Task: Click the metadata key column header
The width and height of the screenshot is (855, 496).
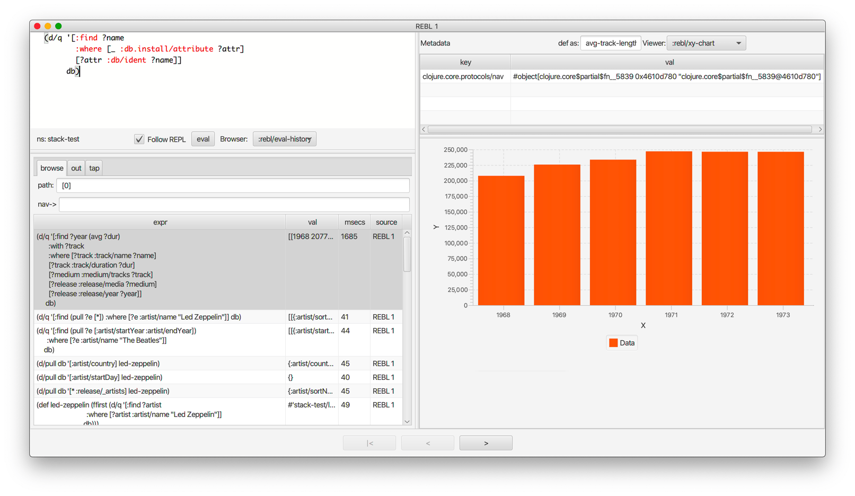Action: tap(465, 63)
